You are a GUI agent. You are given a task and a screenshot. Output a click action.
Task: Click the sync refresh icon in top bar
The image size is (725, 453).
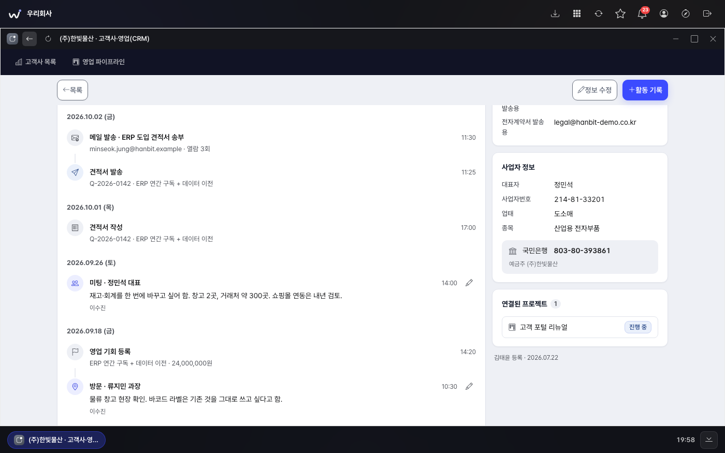pyautogui.click(x=599, y=14)
